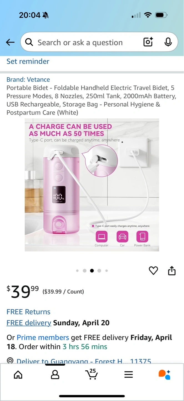Open the shopping cart with 25 items

tap(92, 374)
